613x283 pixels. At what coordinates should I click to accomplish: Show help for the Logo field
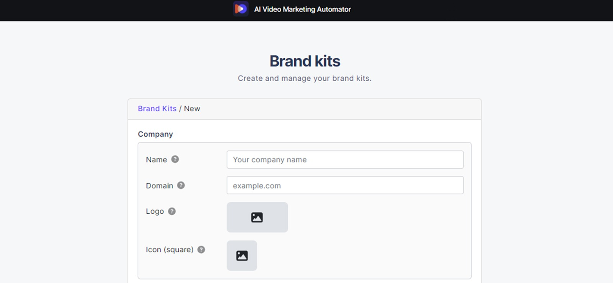(172, 211)
